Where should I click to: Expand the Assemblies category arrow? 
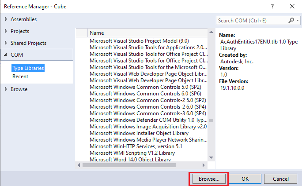[x=6, y=19]
